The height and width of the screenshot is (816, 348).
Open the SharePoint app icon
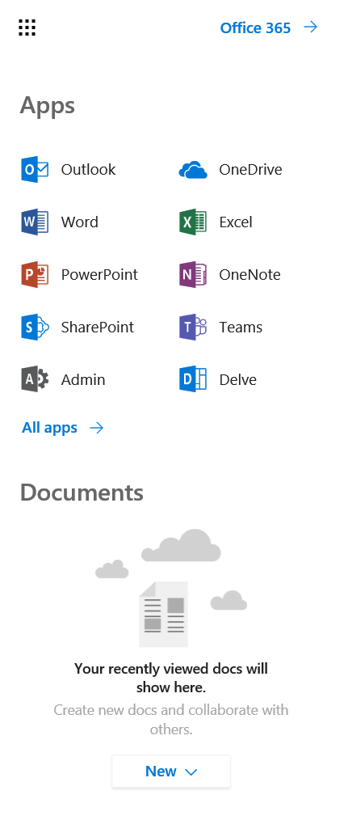click(35, 328)
